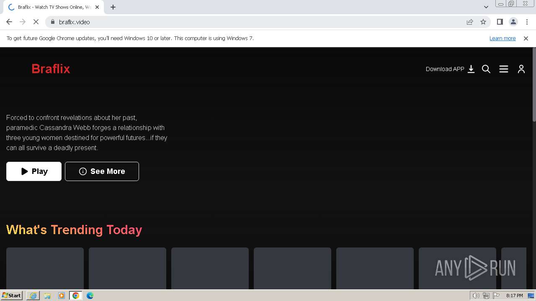Open Windows Media Player from taskbar
This screenshot has height=301, width=536.
coord(62,296)
